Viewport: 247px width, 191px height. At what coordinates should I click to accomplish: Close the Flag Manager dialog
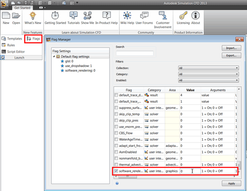(239, 39)
